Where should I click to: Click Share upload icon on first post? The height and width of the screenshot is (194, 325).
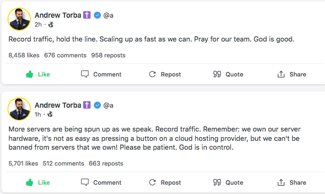(x=281, y=74)
